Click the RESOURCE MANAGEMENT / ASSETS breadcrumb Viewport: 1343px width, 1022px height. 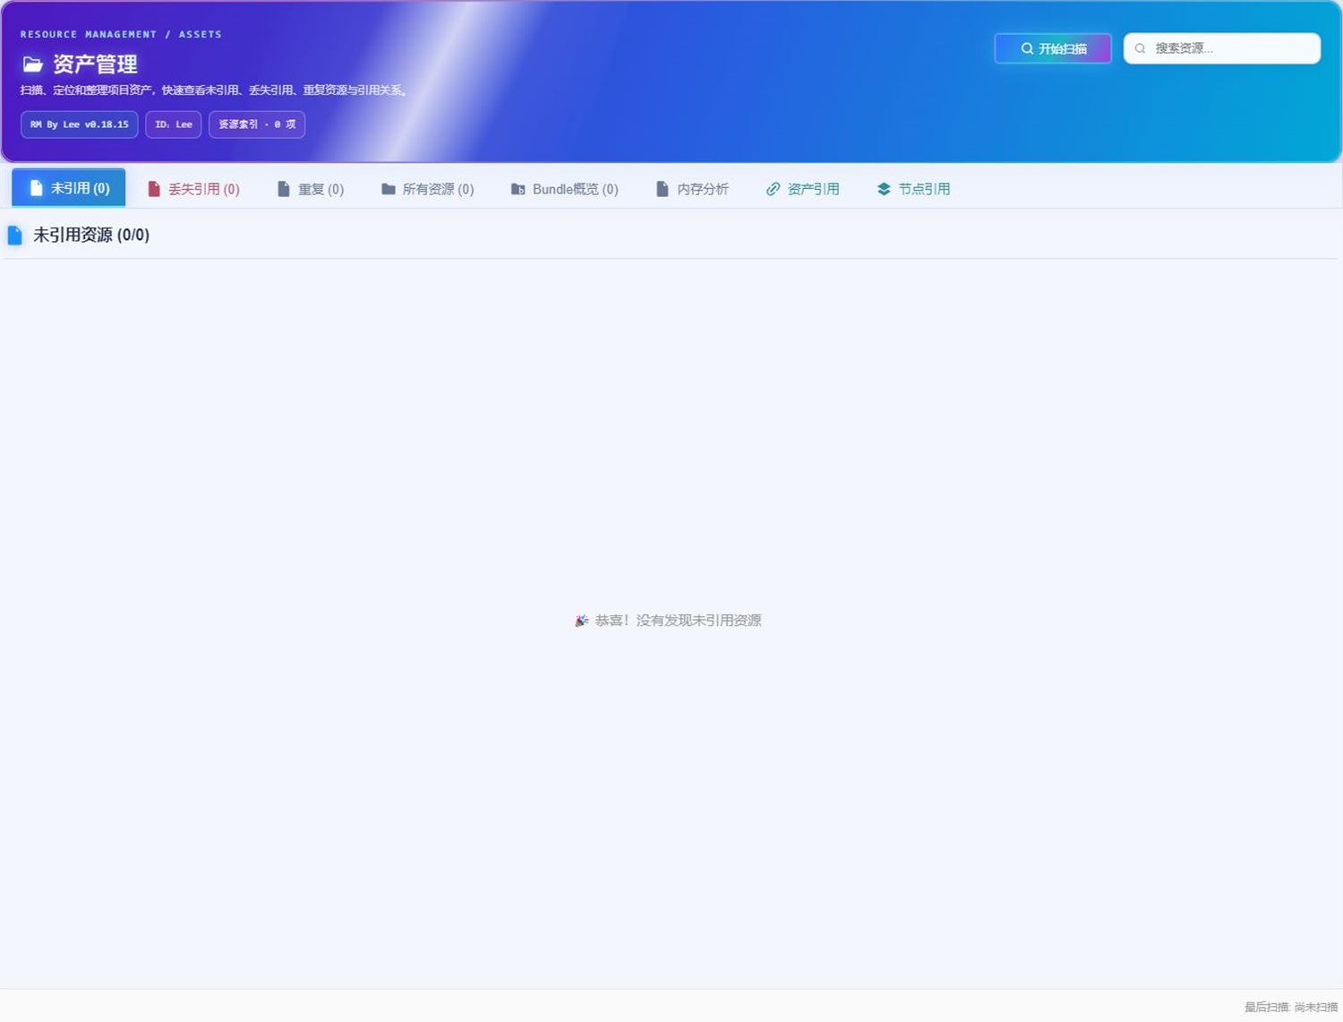click(121, 34)
